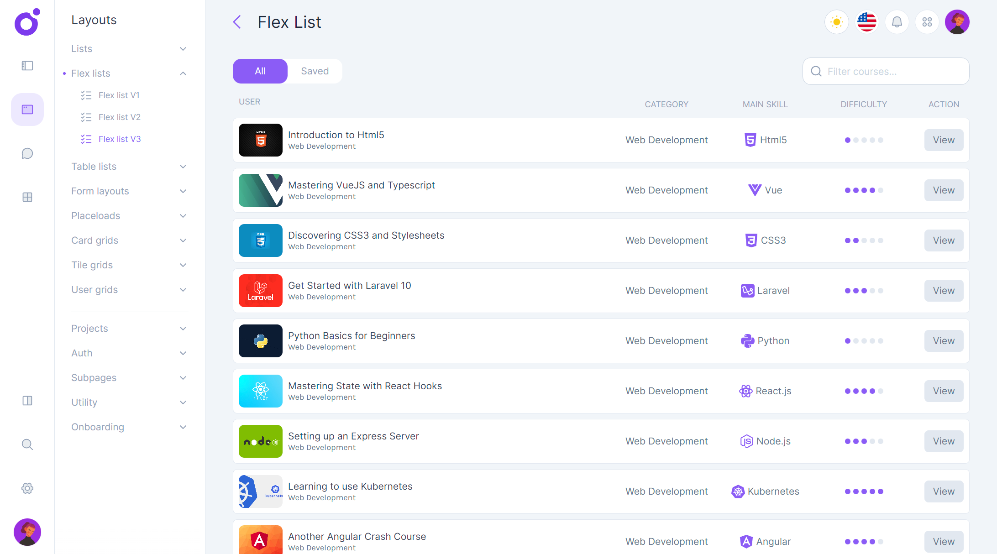View the Introduction to Html5 course
997x554 pixels.
click(943, 140)
